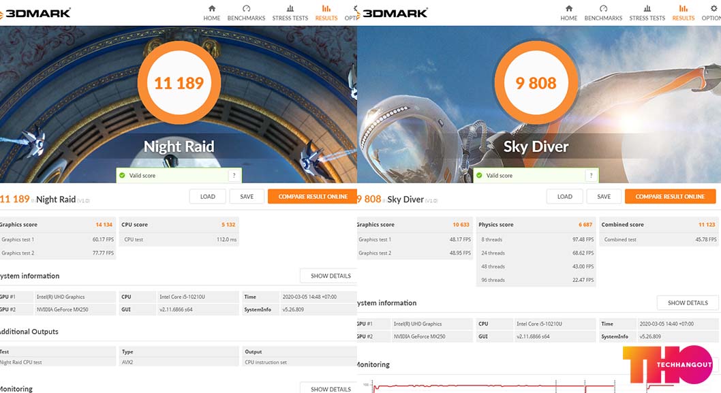Compare Night Raid result online
Viewport: 721px width, 393px height.
tap(313, 196)
